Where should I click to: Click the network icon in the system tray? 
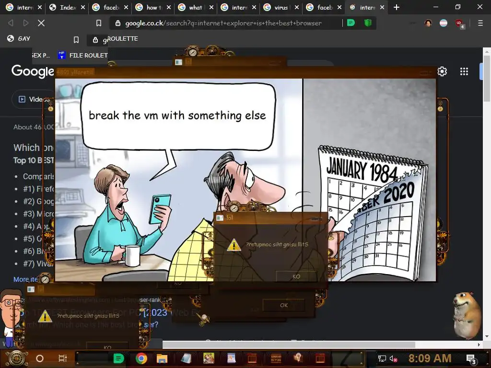382,358
